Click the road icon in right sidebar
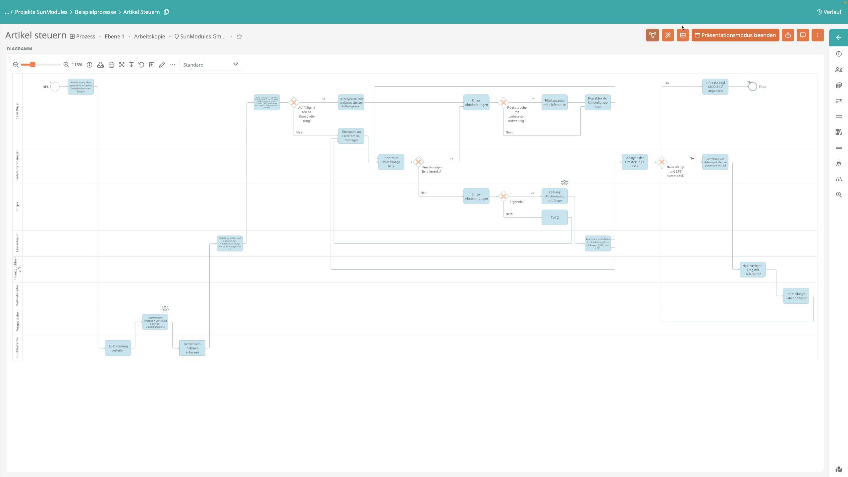The image size is (848, 477). point(839,179)
